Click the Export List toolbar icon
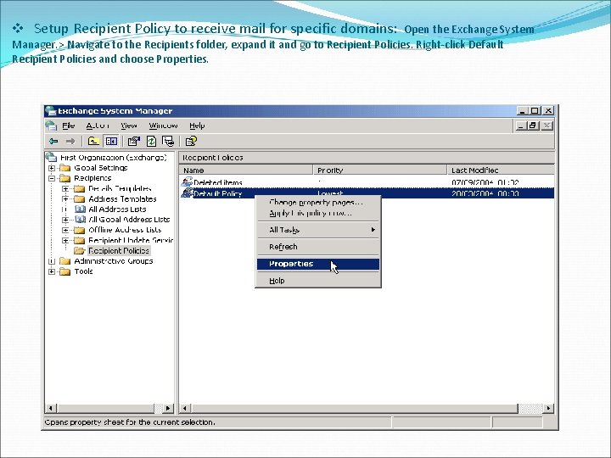 pyautogui.click(x=168, y=141)
